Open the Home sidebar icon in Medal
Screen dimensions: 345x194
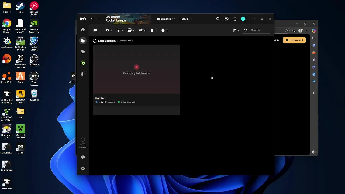click(x=83, y=30)
